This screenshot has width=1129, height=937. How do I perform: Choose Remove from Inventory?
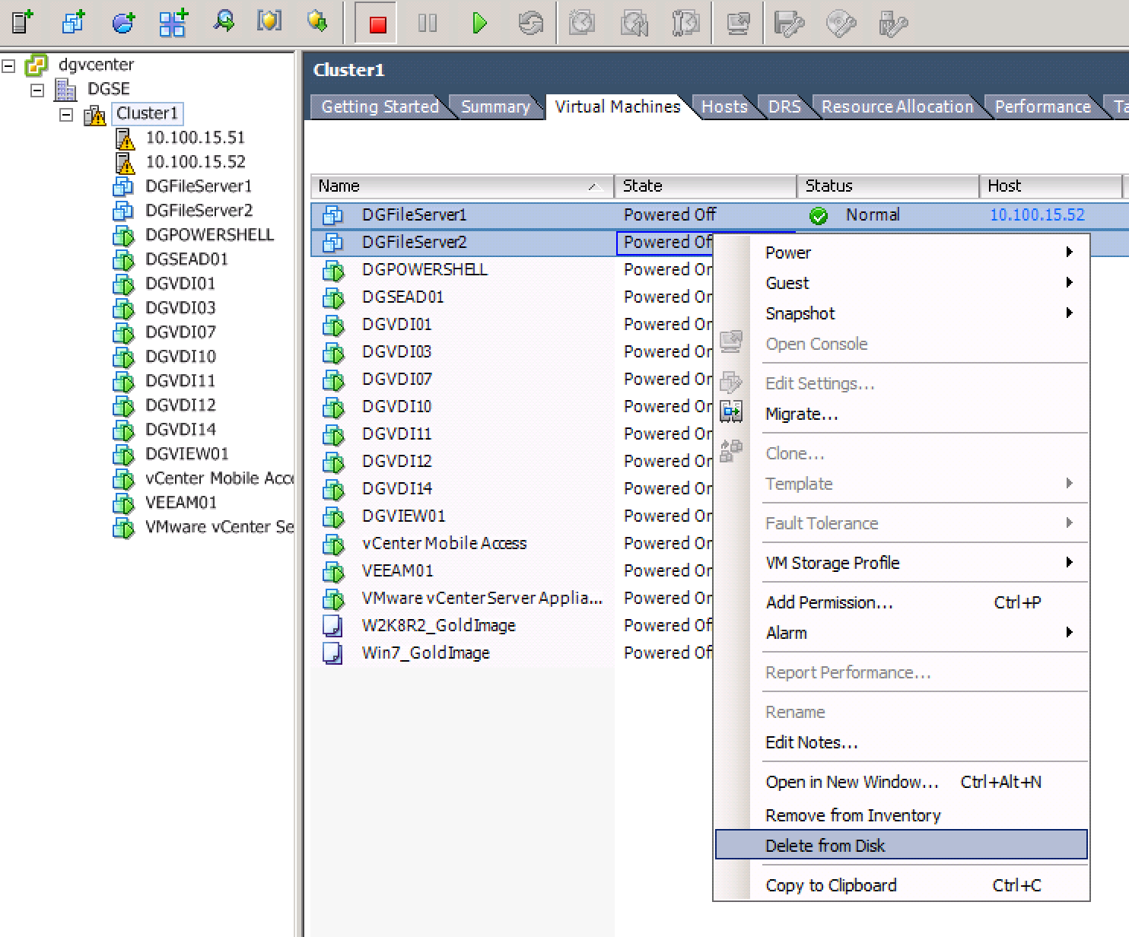click(902, 815)
